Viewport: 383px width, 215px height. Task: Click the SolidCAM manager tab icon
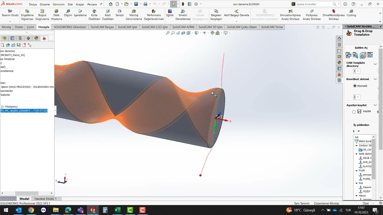[44, 38]
